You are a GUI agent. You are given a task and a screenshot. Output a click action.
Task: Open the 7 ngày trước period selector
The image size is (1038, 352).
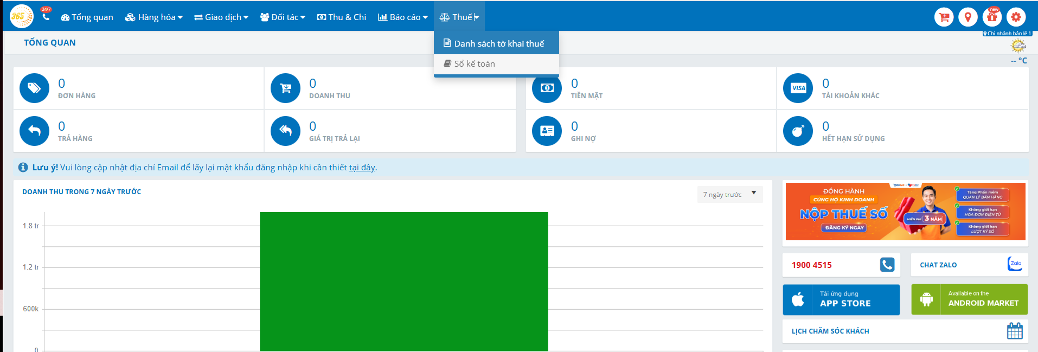pyautogui.click(x=729, y=194)
